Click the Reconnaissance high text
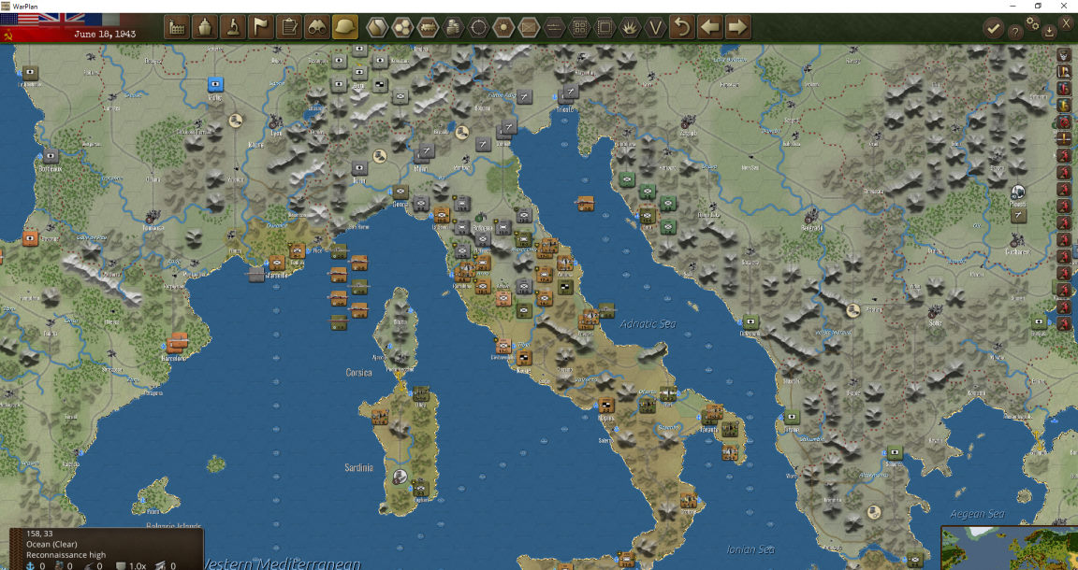 coord(66,555)
